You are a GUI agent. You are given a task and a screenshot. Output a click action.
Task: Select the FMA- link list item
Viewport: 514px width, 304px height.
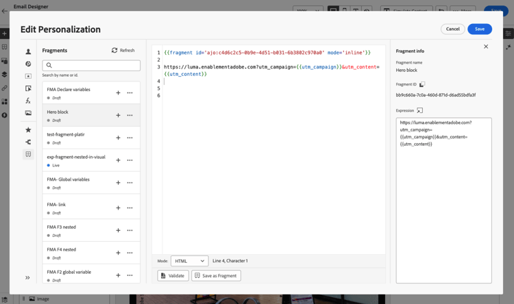click(x=91, y=207)
